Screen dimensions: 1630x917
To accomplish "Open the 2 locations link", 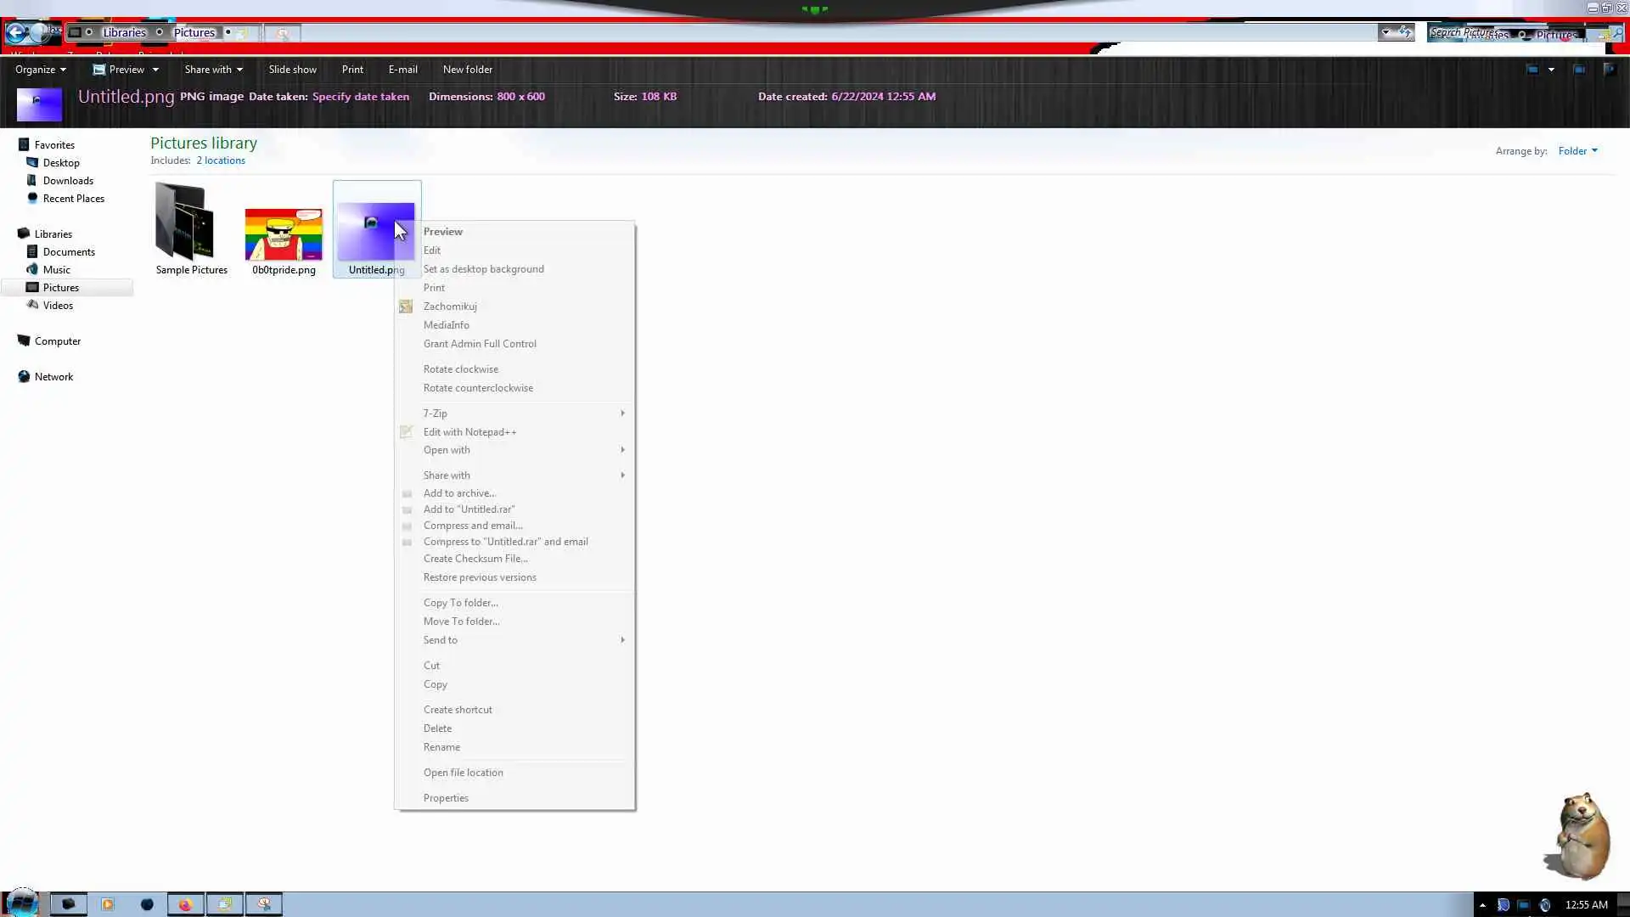I will [x=221, y=160].
